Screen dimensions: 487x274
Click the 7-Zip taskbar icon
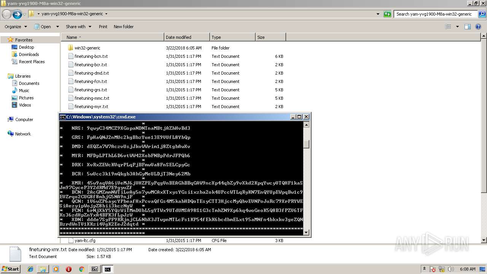coord(95,269)
